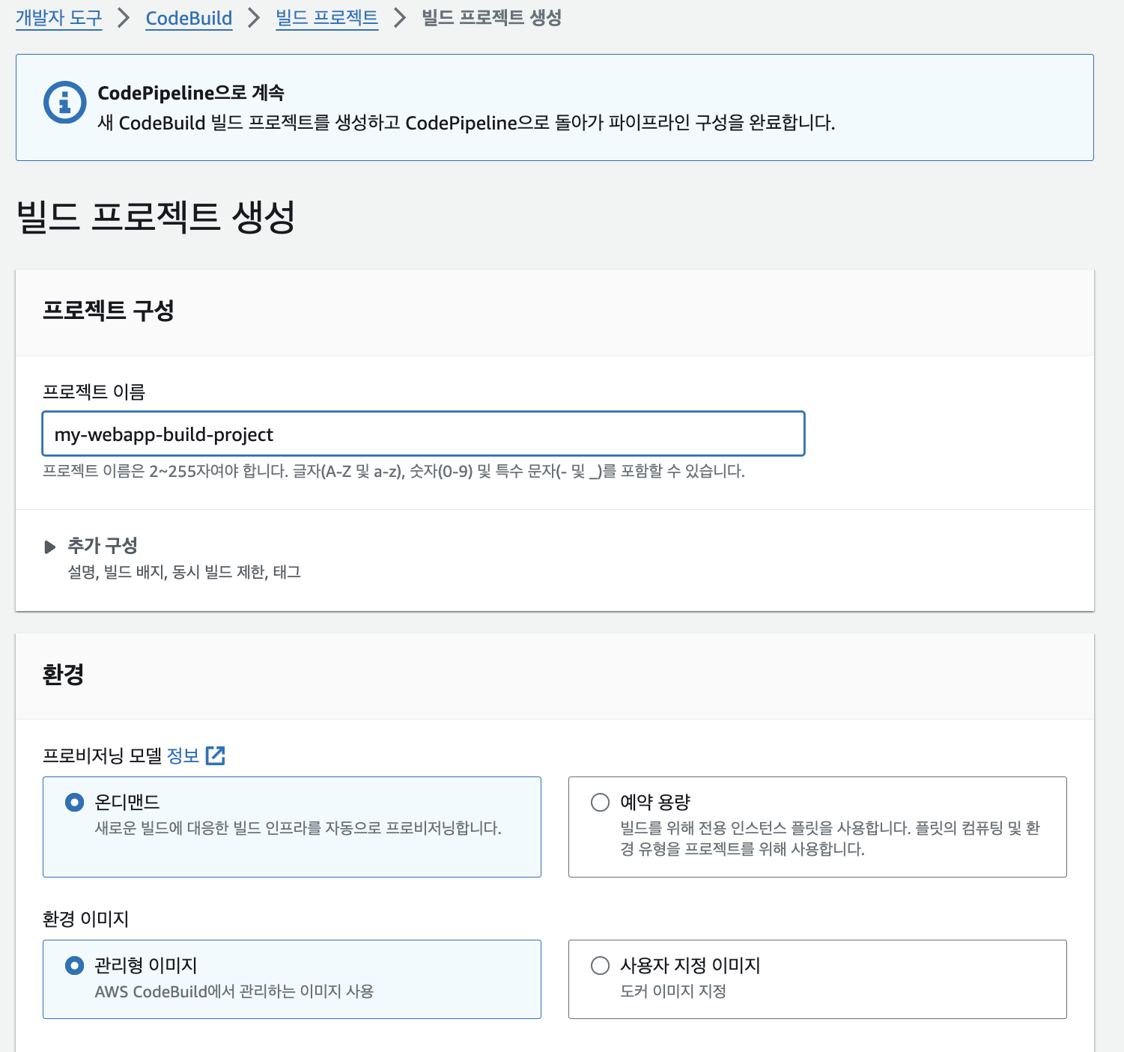The height and width of the screenshot is (1052, 1124).
Task: Click 'AWS CodeBuild에서 관리하는 이미지 사용' description
Action: [x=234, y=991]
